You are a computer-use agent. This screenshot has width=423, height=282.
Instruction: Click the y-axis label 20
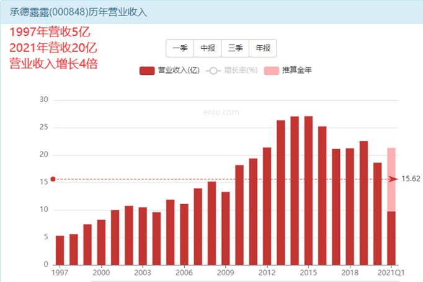pos(43,155)
